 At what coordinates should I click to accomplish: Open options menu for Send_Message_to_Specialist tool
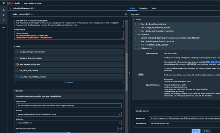121,64
